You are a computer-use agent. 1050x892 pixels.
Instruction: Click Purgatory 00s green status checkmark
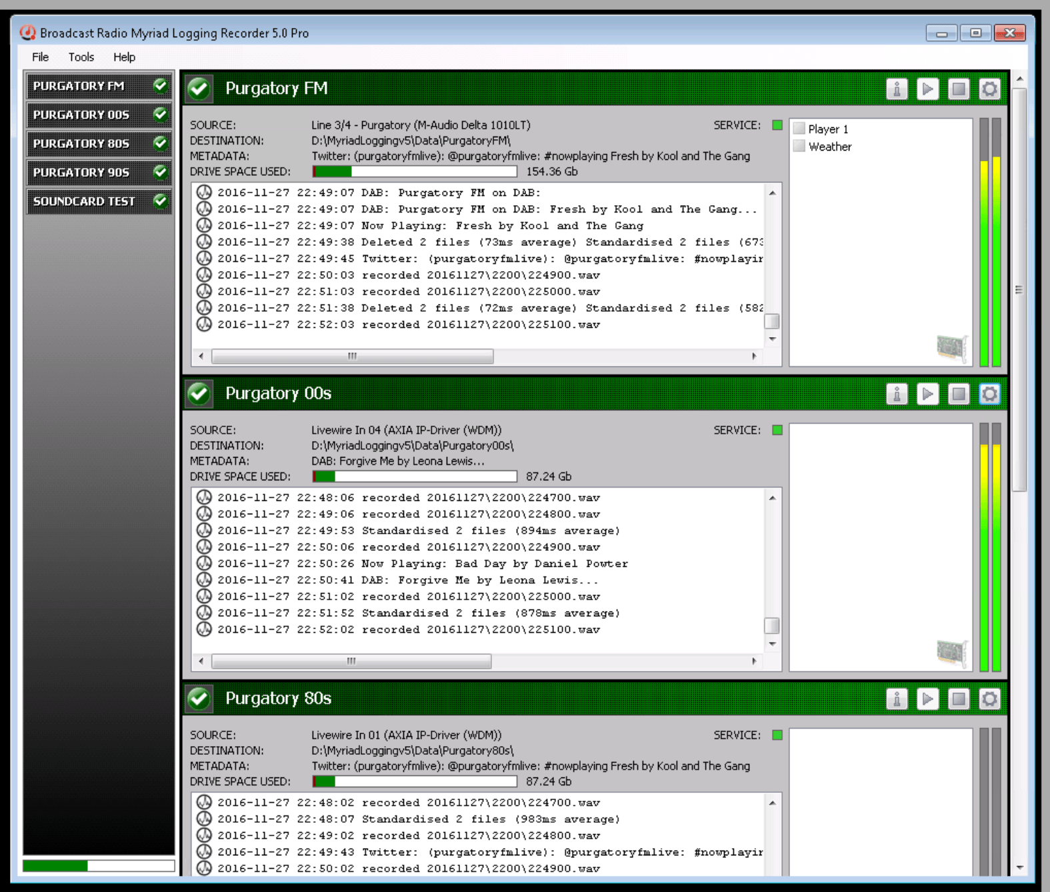point(199,394)
